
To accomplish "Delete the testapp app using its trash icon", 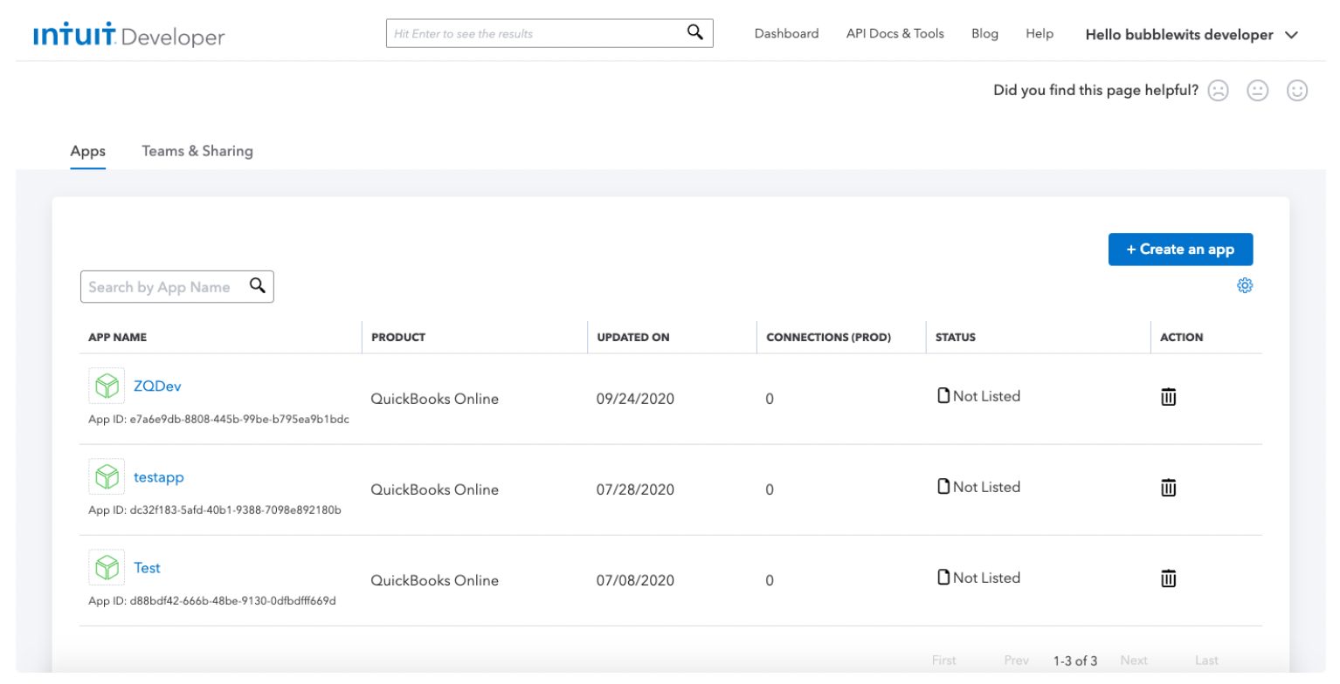I will coord(1168,488).
